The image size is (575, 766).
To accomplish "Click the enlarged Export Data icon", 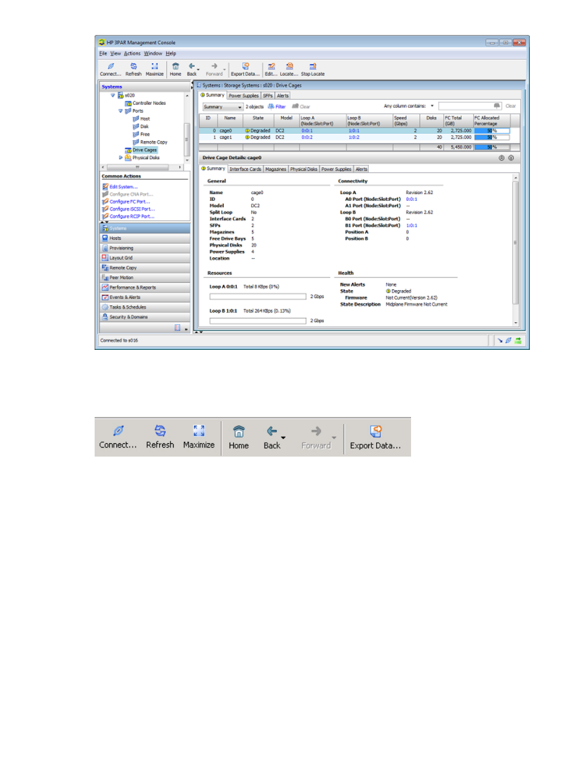I will tap(376, 431).
